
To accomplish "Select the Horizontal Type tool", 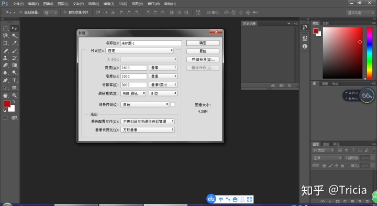I will 15,80.
